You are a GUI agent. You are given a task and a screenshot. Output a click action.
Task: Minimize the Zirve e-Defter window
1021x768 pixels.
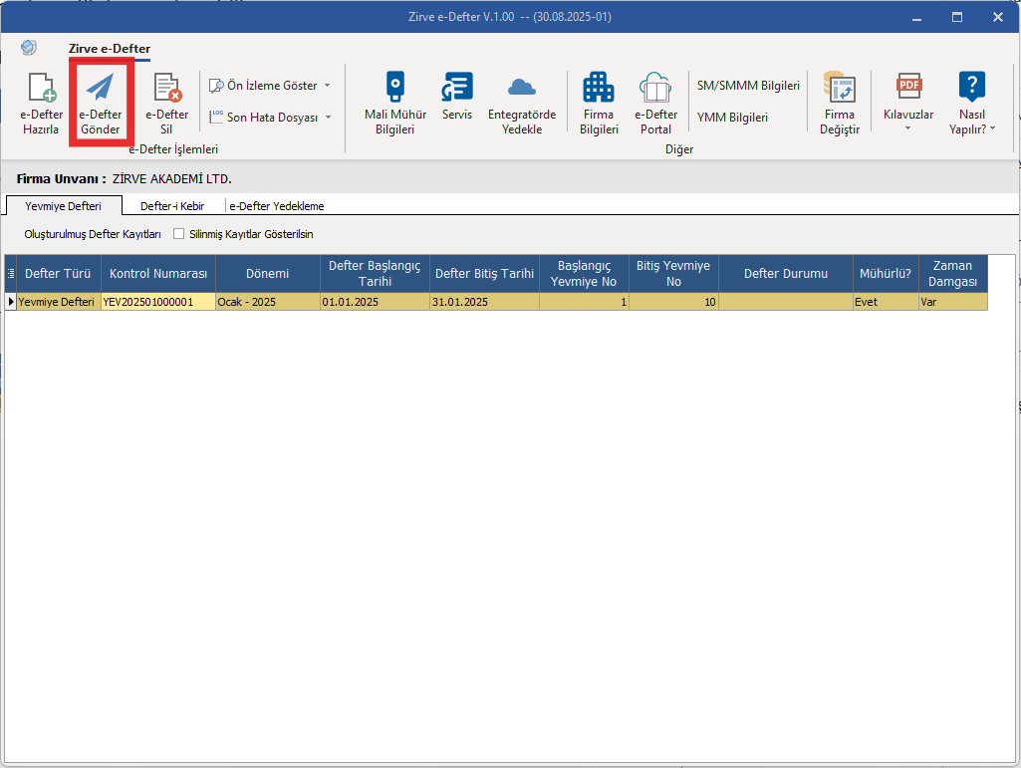916,18
